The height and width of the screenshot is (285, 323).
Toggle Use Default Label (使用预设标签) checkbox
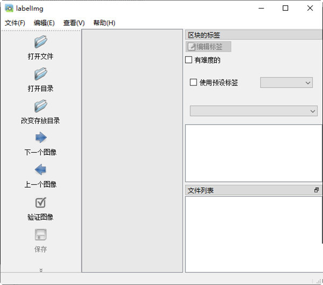[194, 83]
